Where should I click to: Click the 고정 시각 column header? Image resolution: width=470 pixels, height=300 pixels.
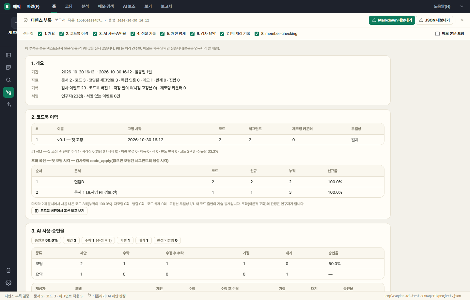coord(134,129)
